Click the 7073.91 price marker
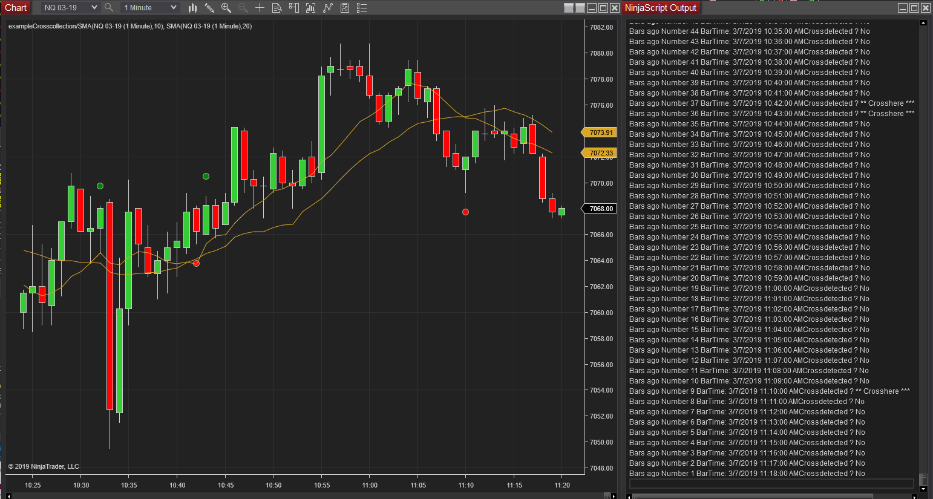This screenshot has width=933, height=499. coord(599,132)
